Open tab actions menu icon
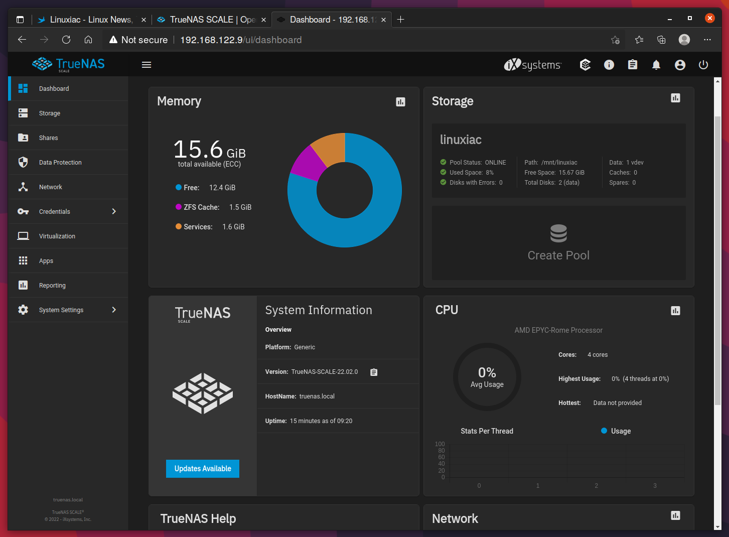 [20, 20]
